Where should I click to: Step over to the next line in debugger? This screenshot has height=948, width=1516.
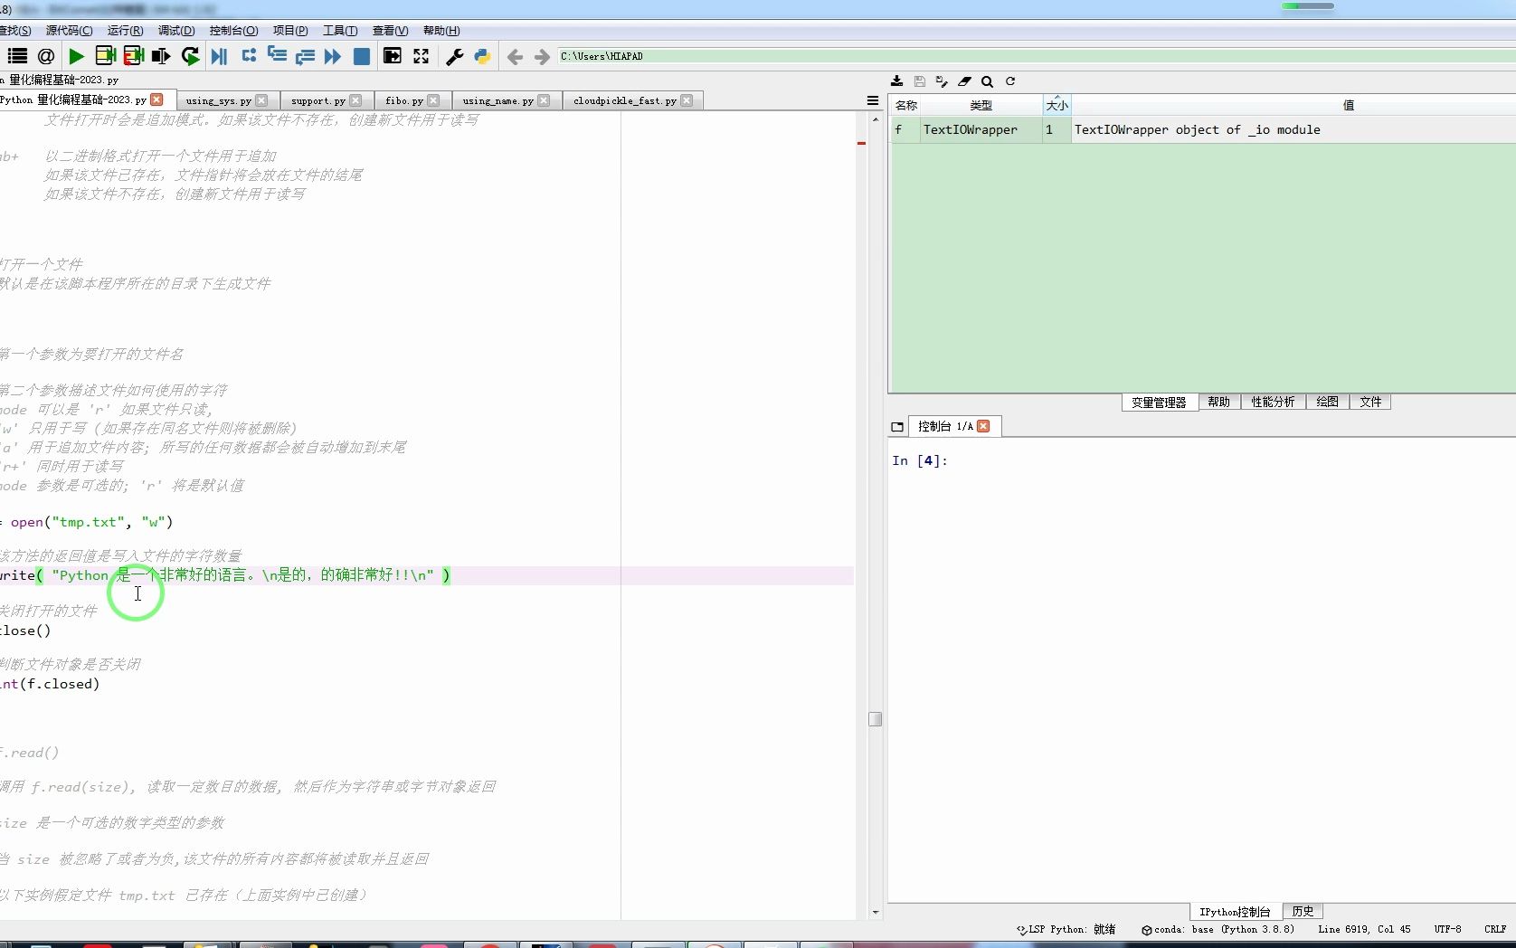pos(249,56)
